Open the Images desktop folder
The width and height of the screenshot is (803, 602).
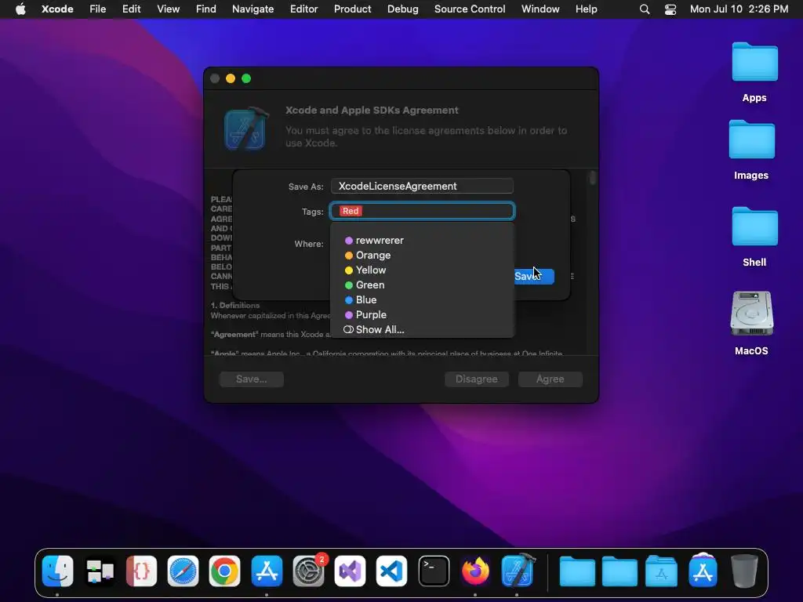751,150
